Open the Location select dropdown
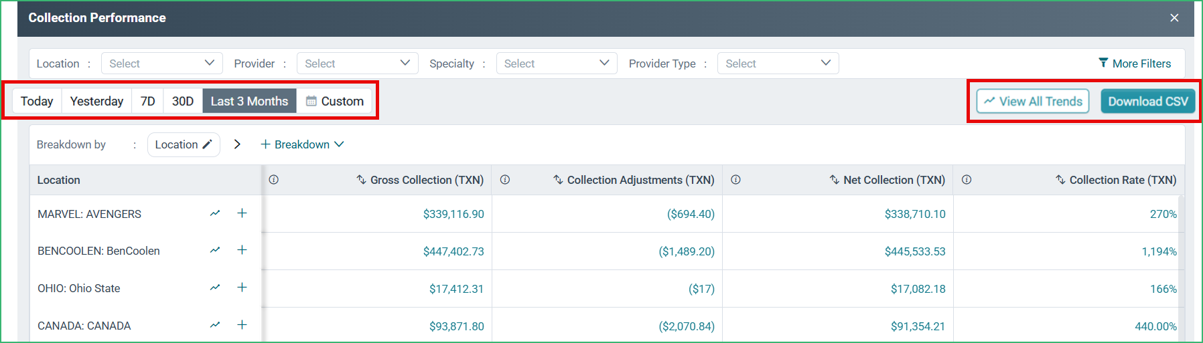Screen dimensions: 1203x343 161,64
